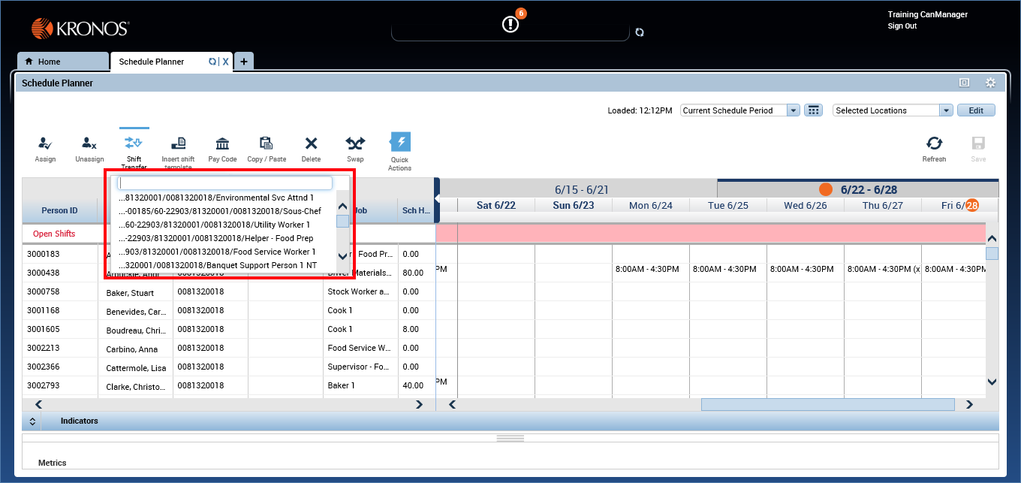Image resolution: width=1021 pixels, height=483 pixels.
Task: Activate the Swap shifts tool
Action: click(x=354, y=148)
